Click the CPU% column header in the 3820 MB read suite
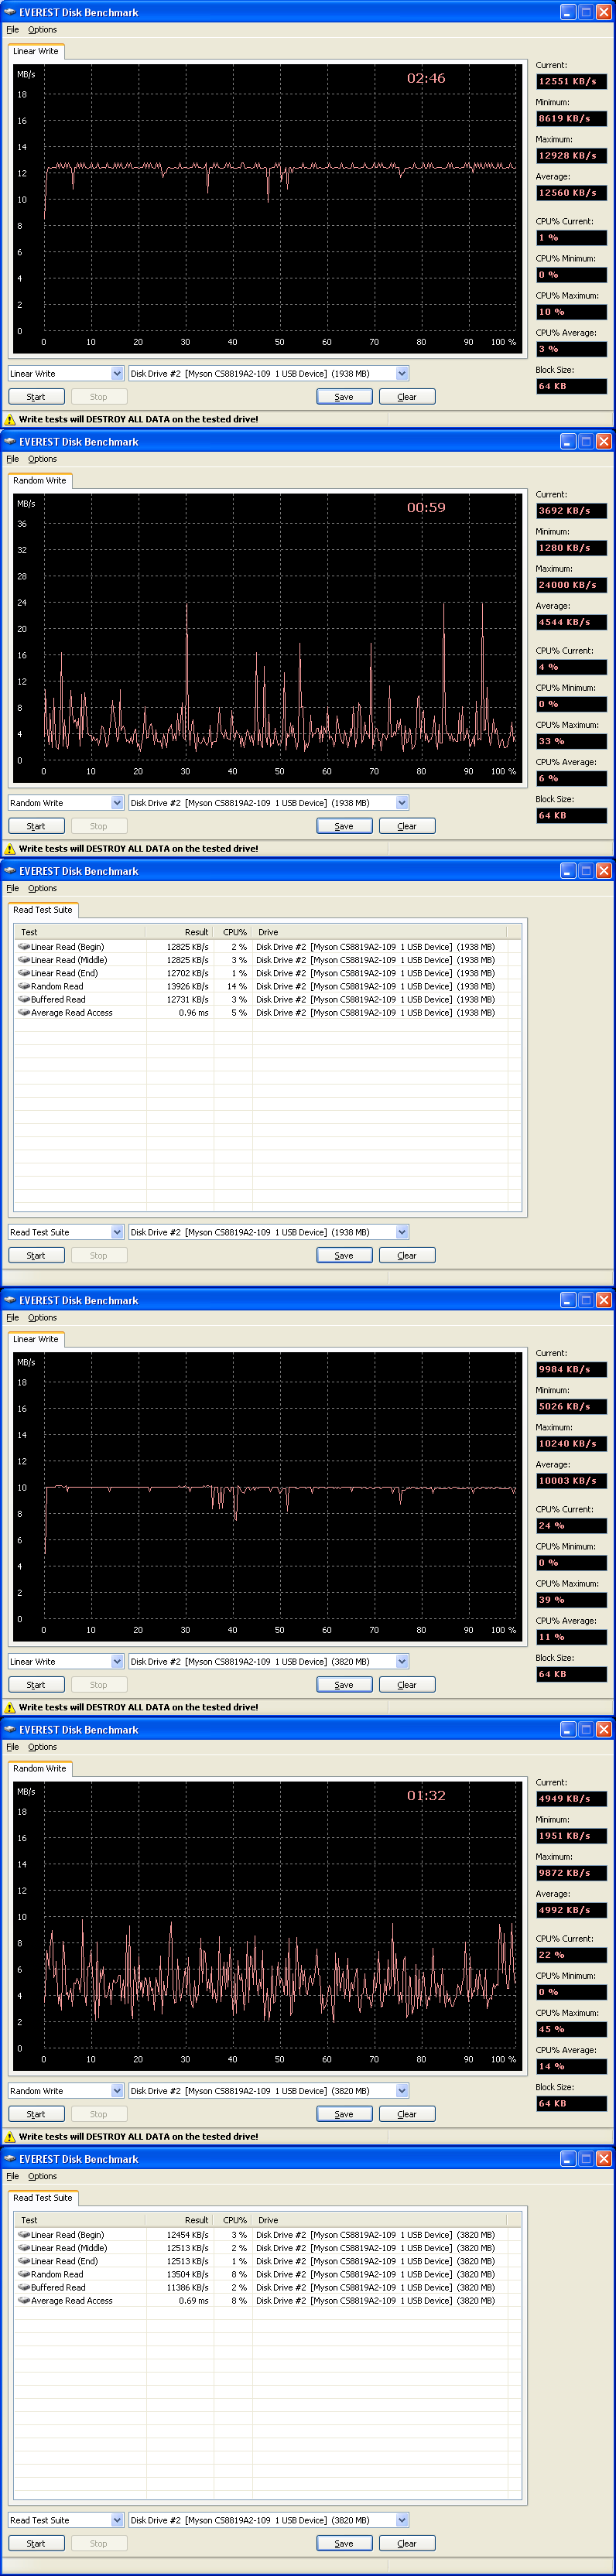 pos(234,2219)
